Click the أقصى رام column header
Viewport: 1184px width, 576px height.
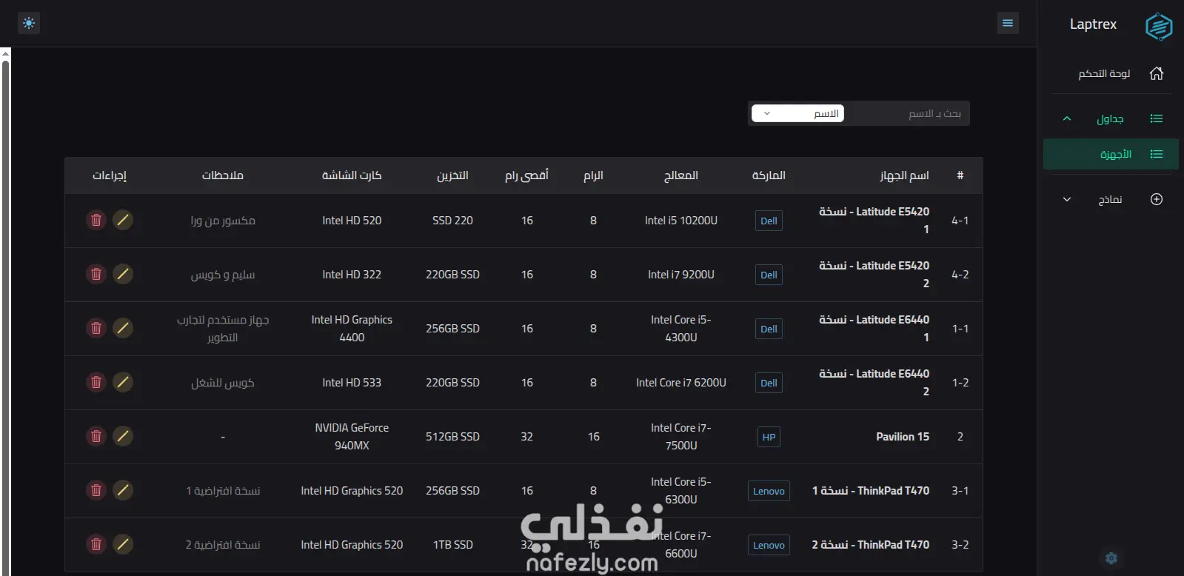(526, 175)
